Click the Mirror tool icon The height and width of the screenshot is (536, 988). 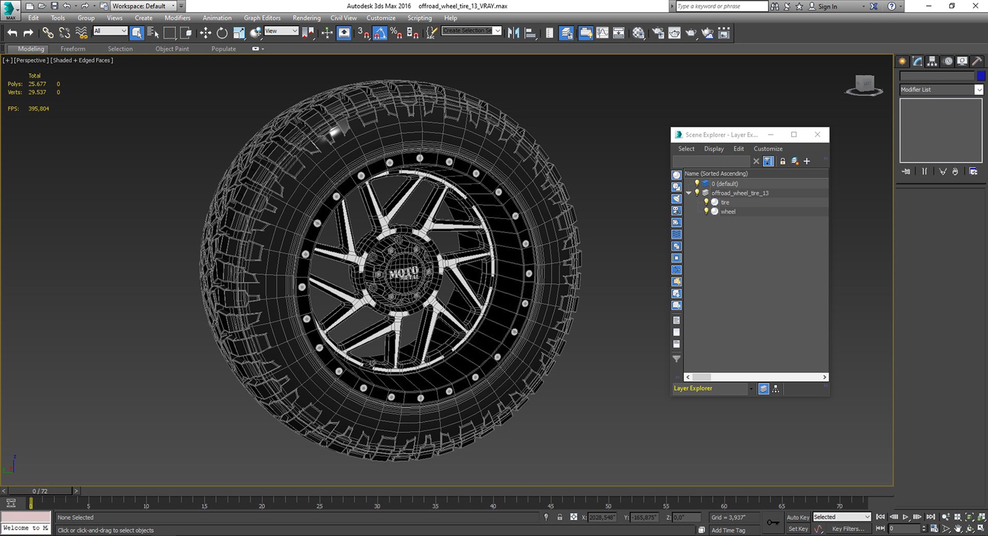(513, 33)
